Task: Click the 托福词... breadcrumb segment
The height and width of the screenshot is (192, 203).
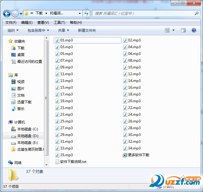Action: click(56, 13)
